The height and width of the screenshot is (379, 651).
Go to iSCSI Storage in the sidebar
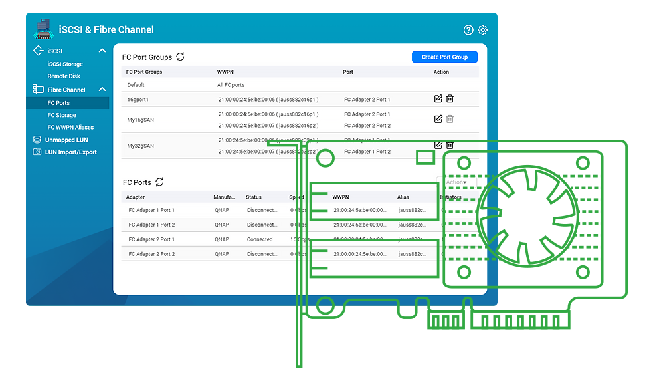pyautogui.click(x=65, y=64)
